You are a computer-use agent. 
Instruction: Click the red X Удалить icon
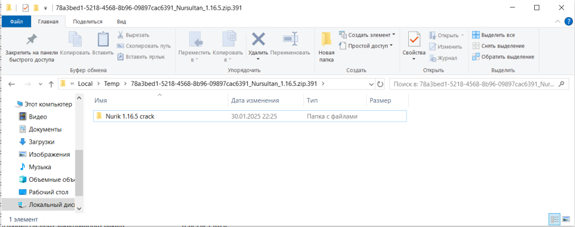[258, 39]
